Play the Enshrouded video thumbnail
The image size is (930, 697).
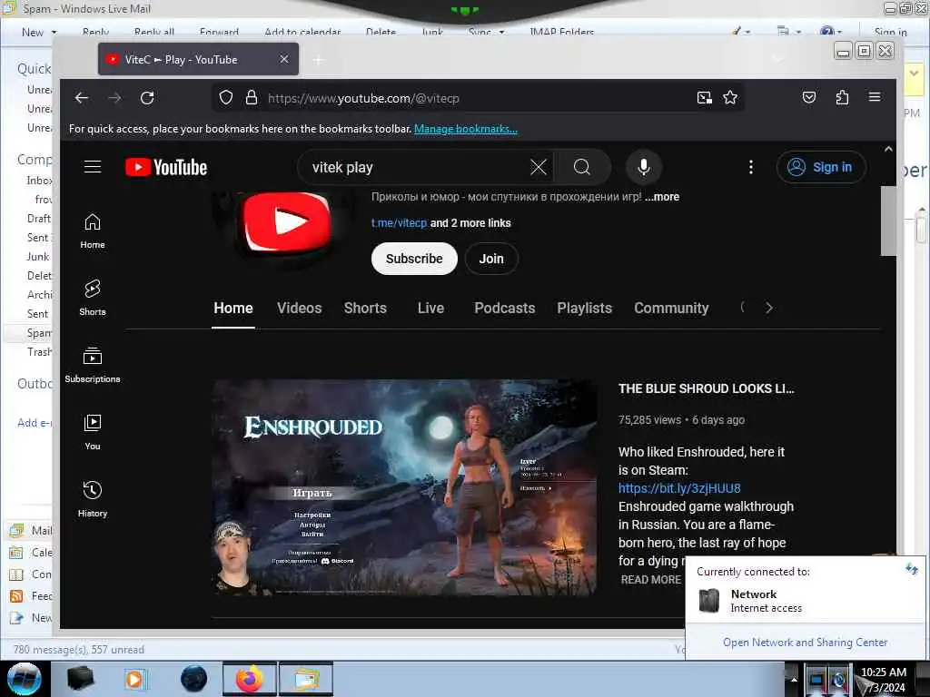404,487
